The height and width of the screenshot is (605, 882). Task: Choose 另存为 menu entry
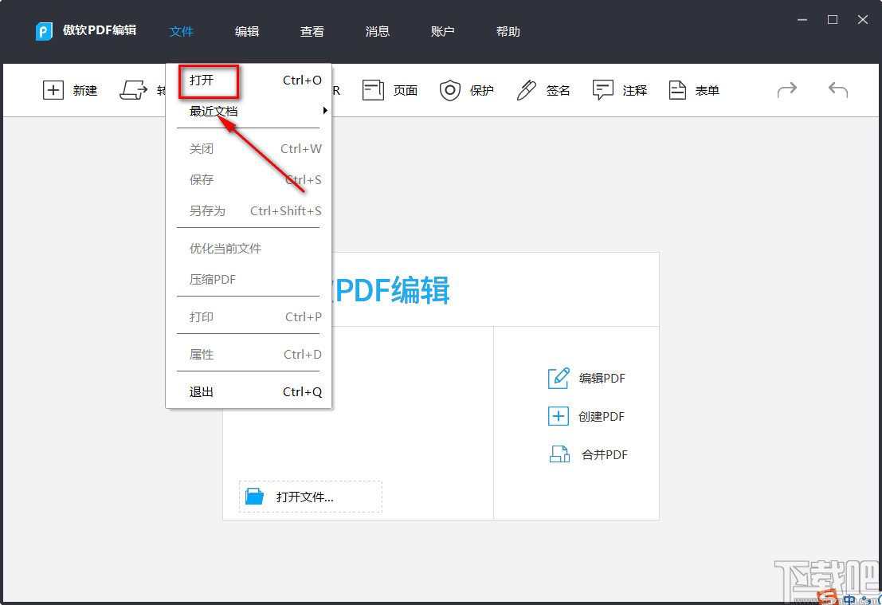click(x=249, y=211)
